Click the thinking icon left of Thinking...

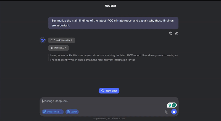tap(51, 48)
